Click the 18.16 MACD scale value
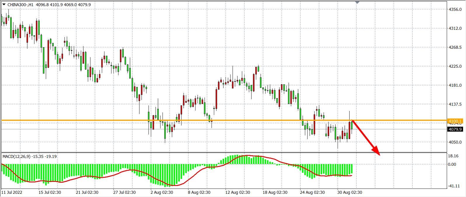The height and width of the screenshot is (197, 466). (453, 156)
